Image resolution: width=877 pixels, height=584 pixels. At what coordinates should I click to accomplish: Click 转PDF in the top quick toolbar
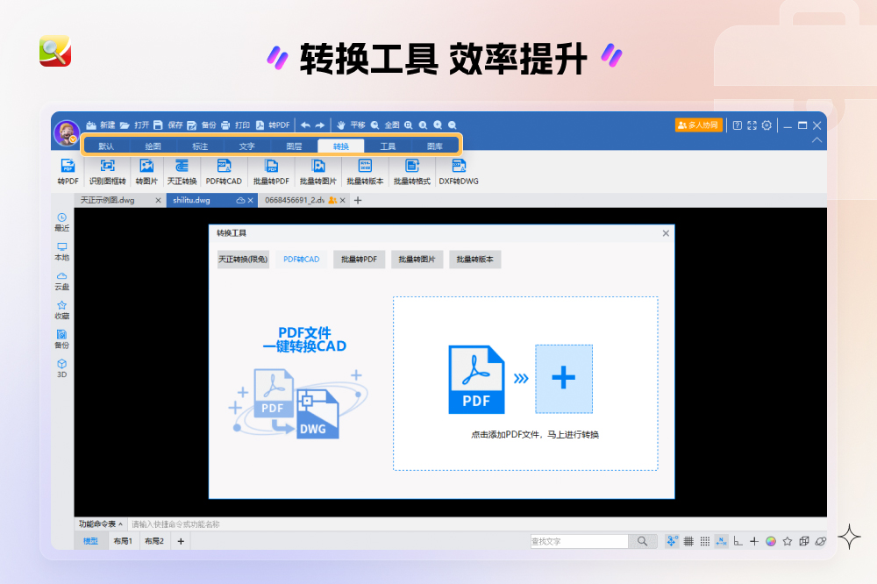tap(273, 125)
